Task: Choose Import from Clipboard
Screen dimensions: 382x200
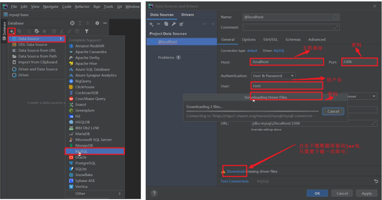Action: click(x=37, y=62)
